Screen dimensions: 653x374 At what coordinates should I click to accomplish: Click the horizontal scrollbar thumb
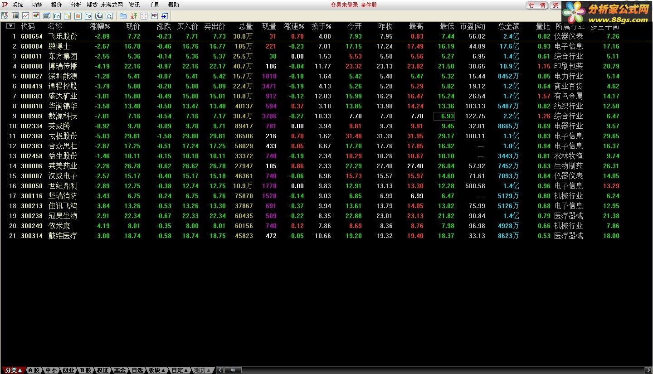click(x=233, y=370)
